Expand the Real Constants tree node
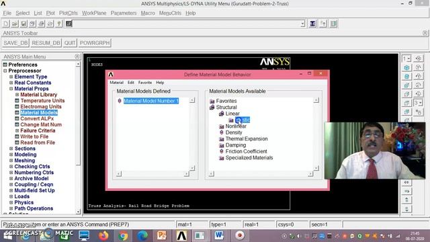Image resolution: width=430 pixels, height=242 pixels. tap(11, 83)
